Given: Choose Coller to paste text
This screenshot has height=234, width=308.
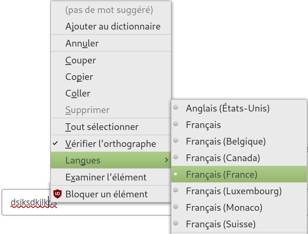Looking at the screenshot, I should (78, 93).
